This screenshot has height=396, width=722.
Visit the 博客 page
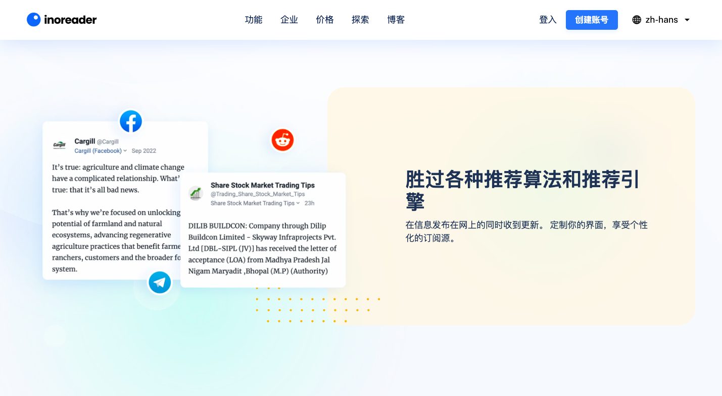point(396,20)
